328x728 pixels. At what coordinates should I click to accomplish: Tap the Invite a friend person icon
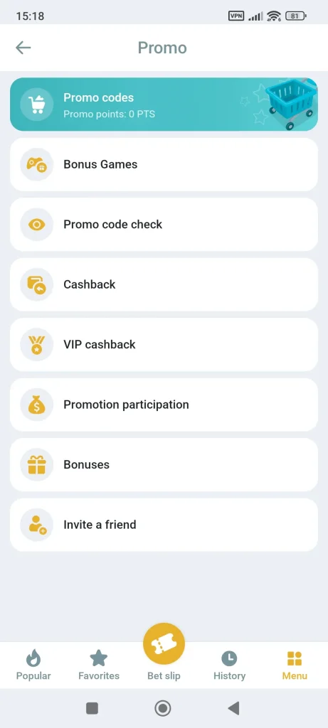[x=37, y=525]
